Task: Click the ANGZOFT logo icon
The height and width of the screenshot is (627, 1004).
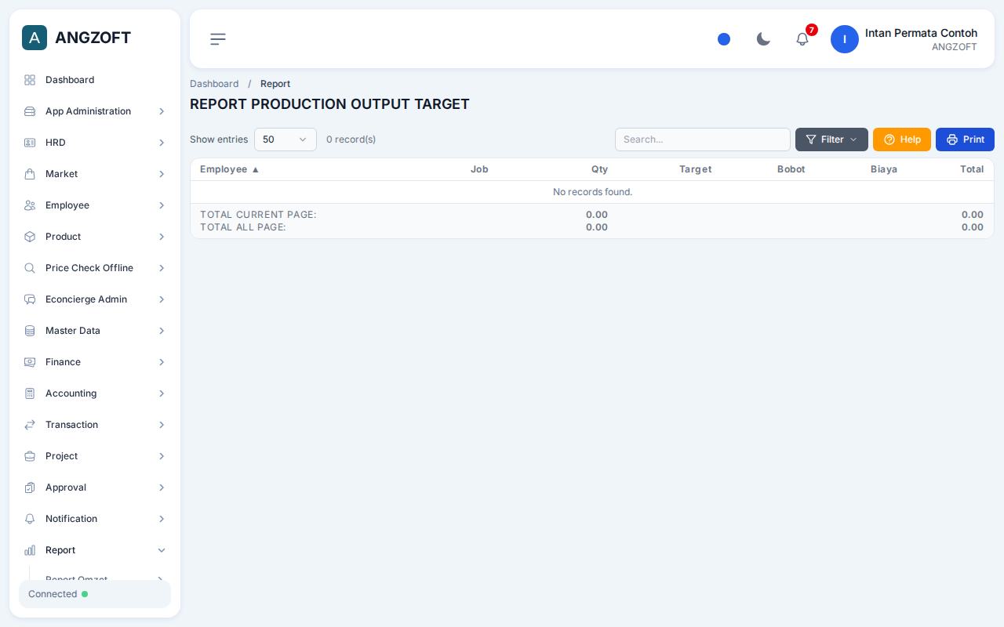Action: click(35, 38)
